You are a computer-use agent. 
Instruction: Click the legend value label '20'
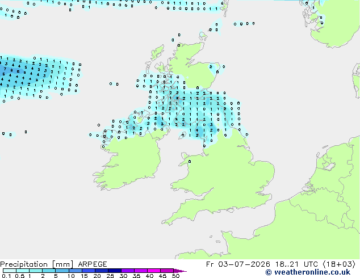[x=97, y=276]
